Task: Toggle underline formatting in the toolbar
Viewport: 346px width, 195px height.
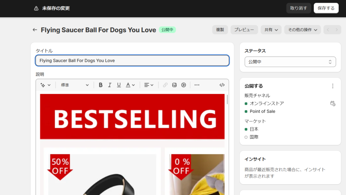Action: tap(119, 85)
